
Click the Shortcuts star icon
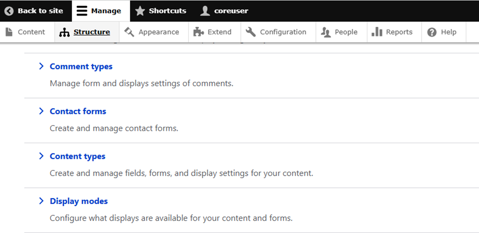[140, 11]
